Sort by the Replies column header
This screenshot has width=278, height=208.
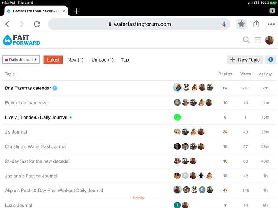pyautogui.click(x=225, y=74)
